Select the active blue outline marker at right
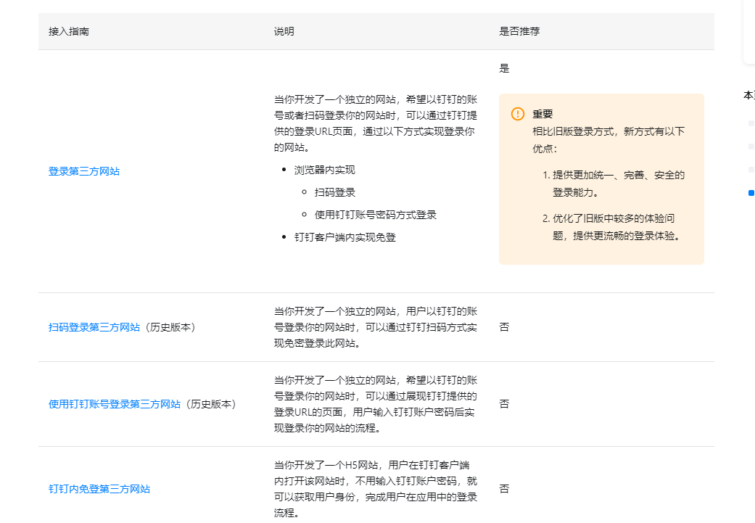Image resolution: width=755 pixels, height=523 pixels. [751, 193]
